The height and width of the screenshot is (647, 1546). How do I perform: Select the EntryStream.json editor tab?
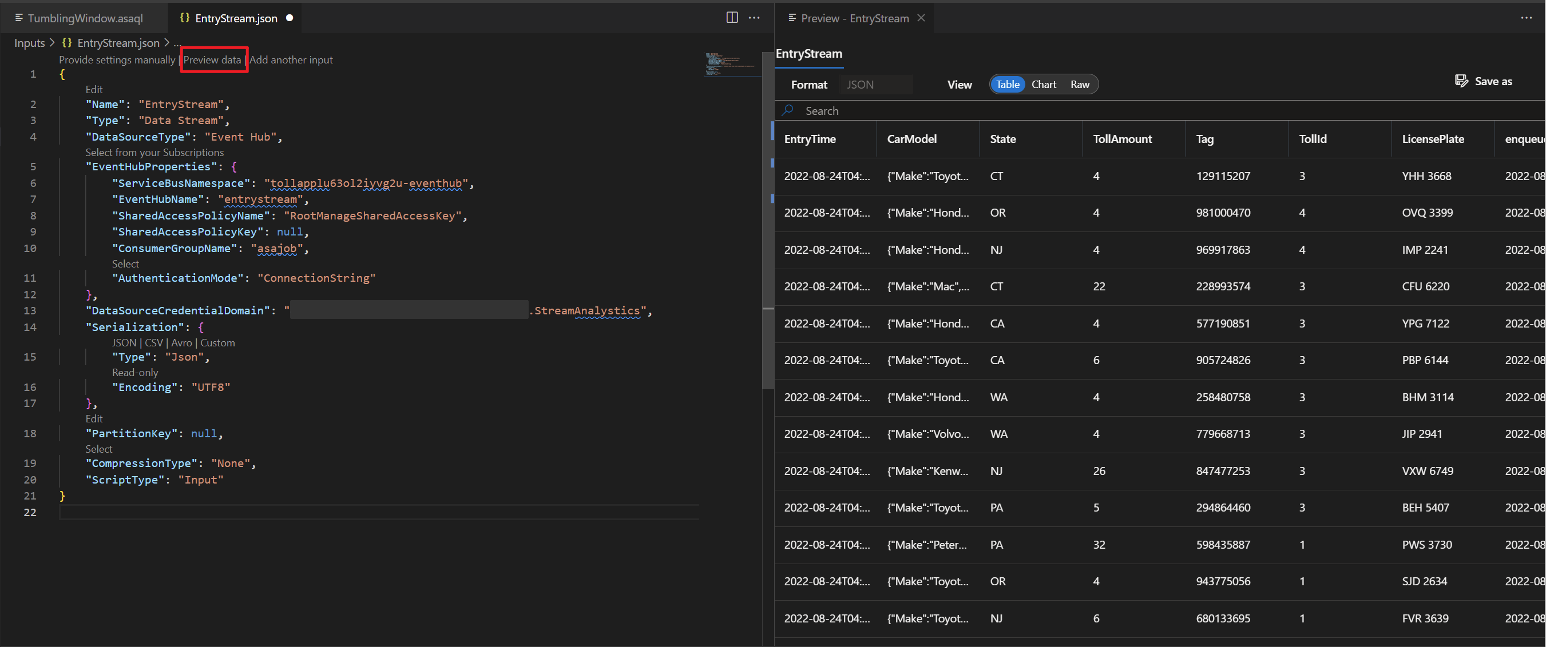236,18
